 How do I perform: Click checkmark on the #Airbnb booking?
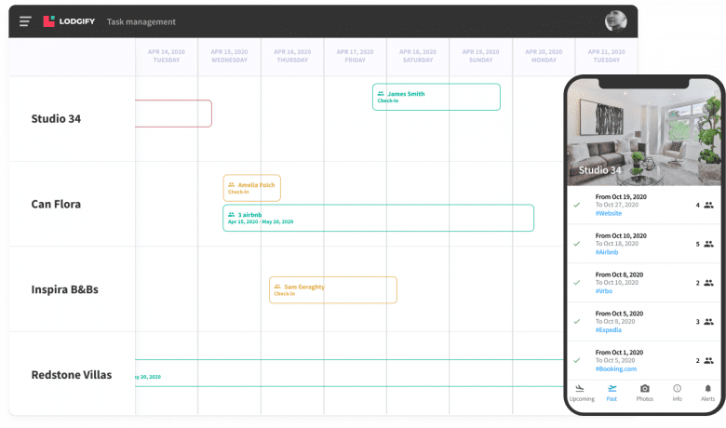(577, 244)
